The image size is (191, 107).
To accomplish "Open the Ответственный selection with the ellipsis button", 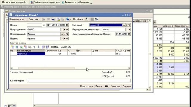I will (x=62, y=34).
